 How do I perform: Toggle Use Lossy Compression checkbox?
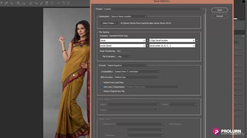(102, 87)
